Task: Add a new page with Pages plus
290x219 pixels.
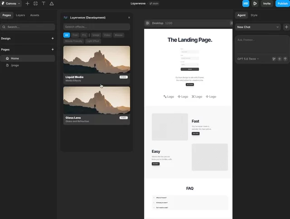Action: click(53, 49)
